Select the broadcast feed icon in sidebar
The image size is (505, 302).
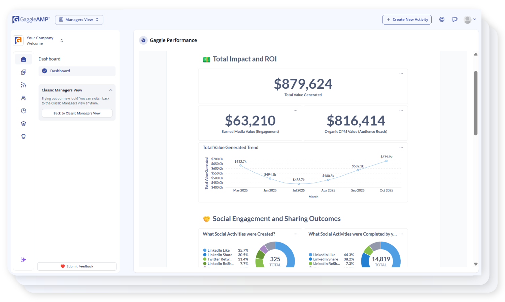pos(23,85)
